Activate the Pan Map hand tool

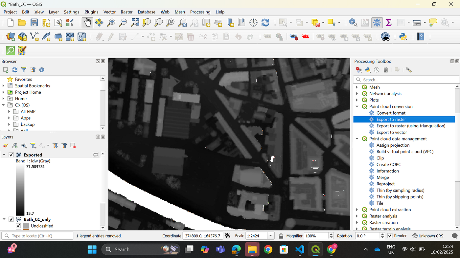(87, 23)
